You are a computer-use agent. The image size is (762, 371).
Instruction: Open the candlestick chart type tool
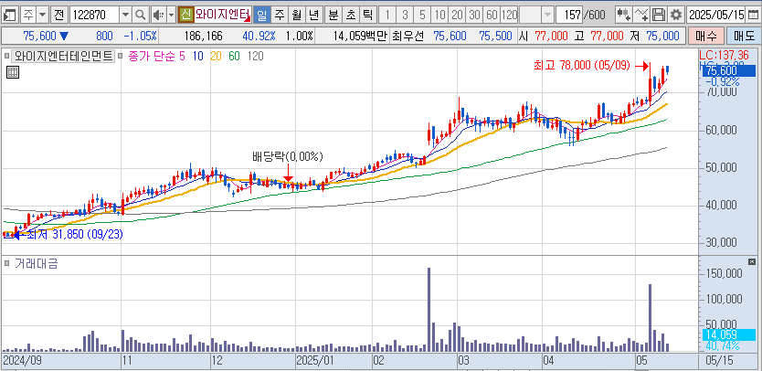point(623,16)
